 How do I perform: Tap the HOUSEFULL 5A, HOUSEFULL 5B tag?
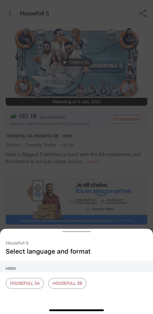33,136
